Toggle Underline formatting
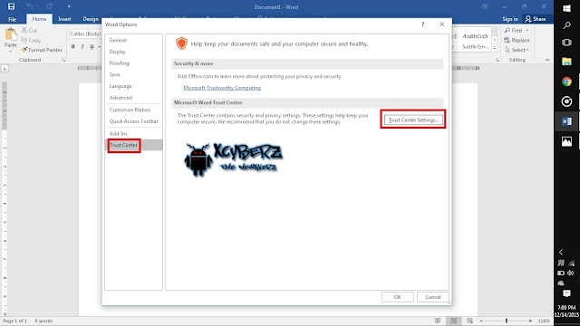 [92, 46]
